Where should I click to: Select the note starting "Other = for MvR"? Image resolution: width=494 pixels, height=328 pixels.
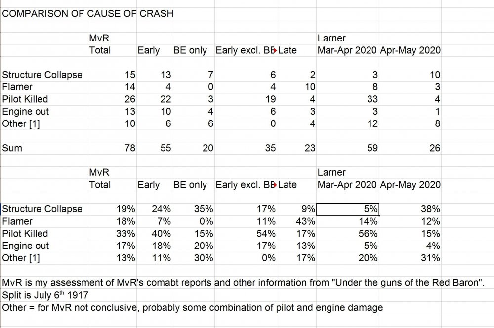(x=193, y=307)
